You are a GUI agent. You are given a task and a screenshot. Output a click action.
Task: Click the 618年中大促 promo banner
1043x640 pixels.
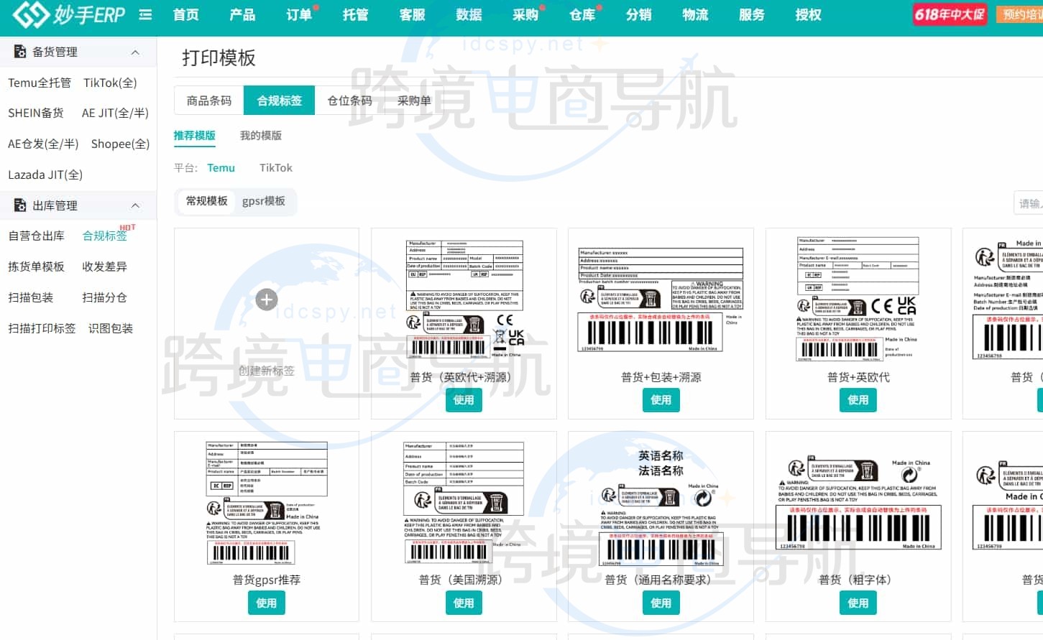tap(950, 13)
